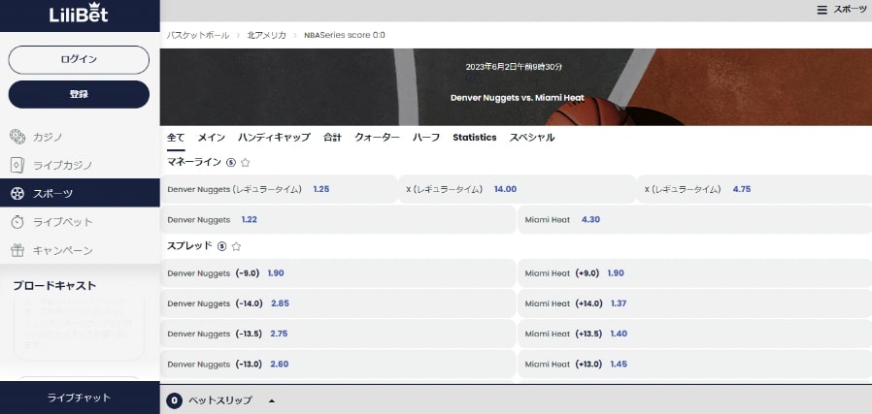The width and height of the screenshot is (872, 414).
Task: Favorite the スプレッド market star
Action: click(x=236, y=246)
